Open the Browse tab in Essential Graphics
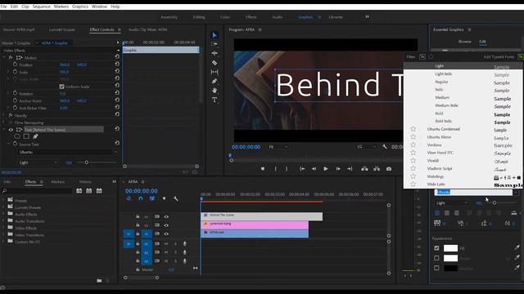The height and width of the screenshot is (294, 524). click(464, 42)
